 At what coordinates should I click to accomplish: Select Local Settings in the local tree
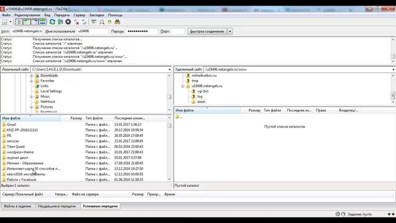pyautogui.click(x=51, y=91)
